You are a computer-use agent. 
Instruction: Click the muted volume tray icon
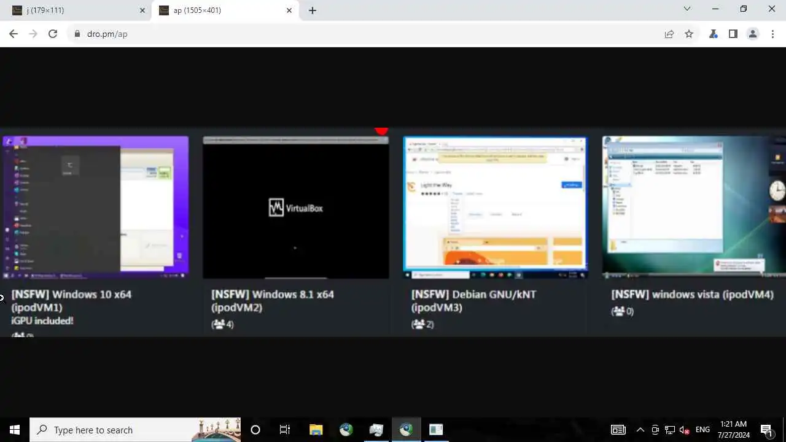click(x=685, y=430)
